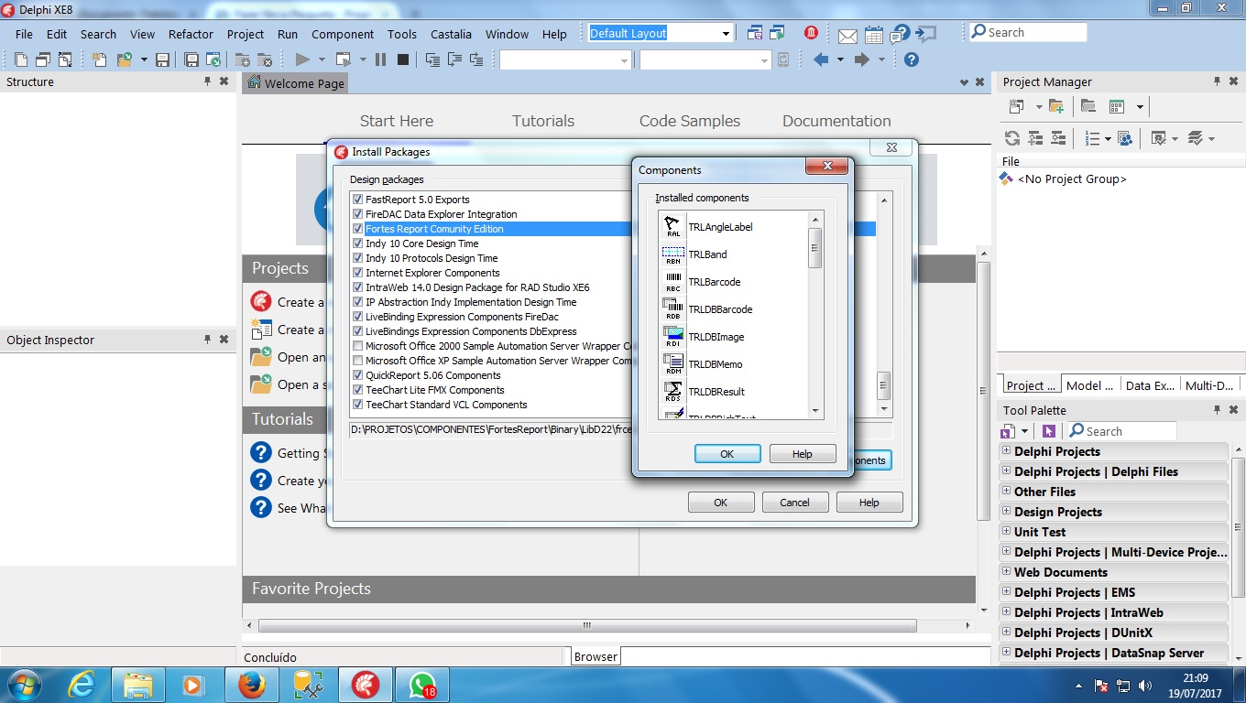Click the red Castalia toolbar icon

811,33
